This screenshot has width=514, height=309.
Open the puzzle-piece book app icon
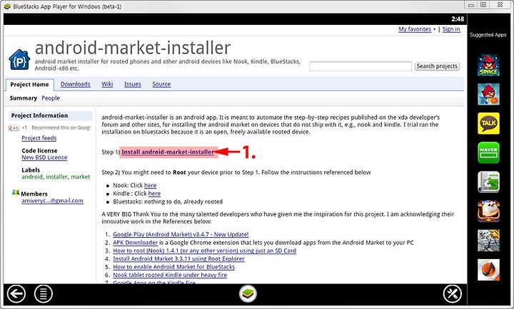click(488, 182)
